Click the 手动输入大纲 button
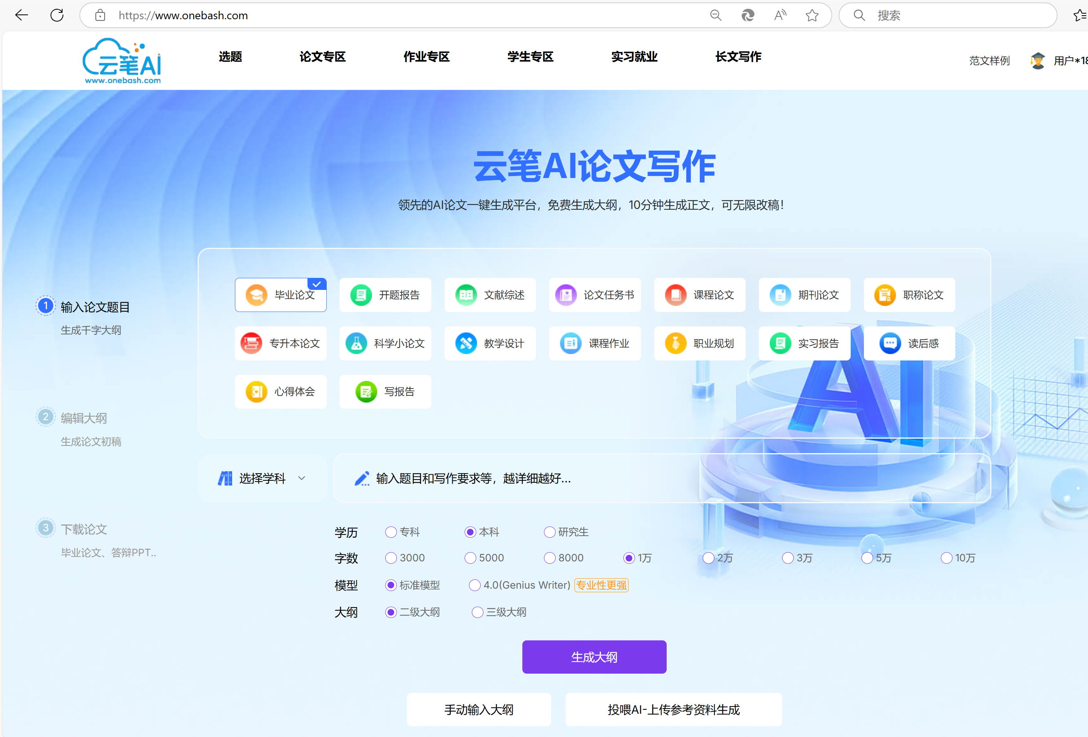 coord(479,709)
